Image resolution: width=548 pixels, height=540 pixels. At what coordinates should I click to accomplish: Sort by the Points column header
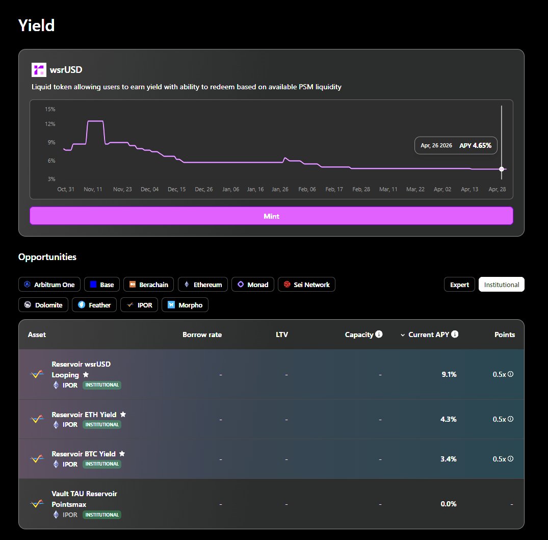click(x=504, y=335)
